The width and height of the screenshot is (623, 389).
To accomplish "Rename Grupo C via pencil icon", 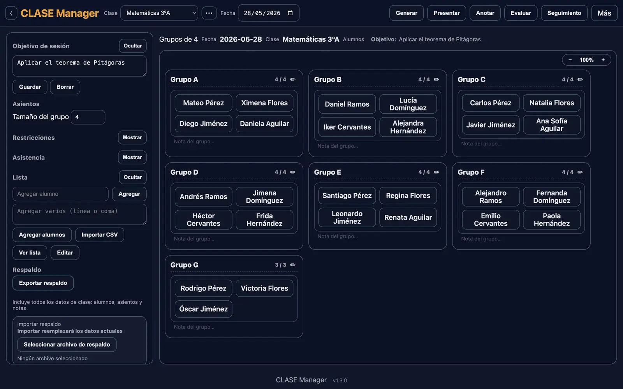I will (580, 79).
